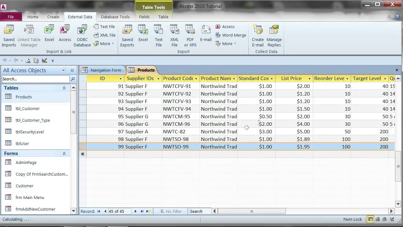Switch to Design View in status bar
The image size is (403, 227).
coord(391,219)
